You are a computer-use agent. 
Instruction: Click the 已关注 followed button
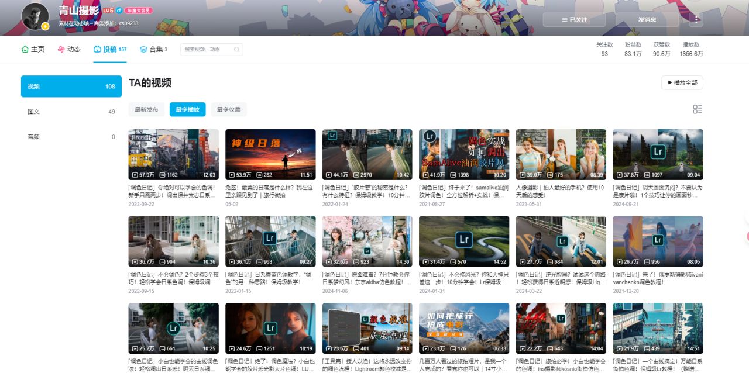573,19
